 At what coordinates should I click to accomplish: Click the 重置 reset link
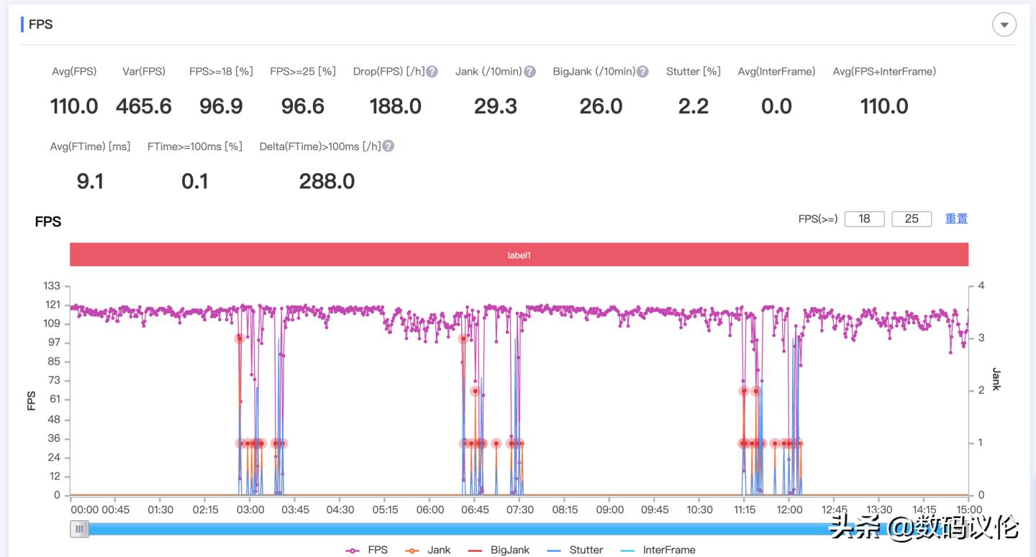click(956, 218)
